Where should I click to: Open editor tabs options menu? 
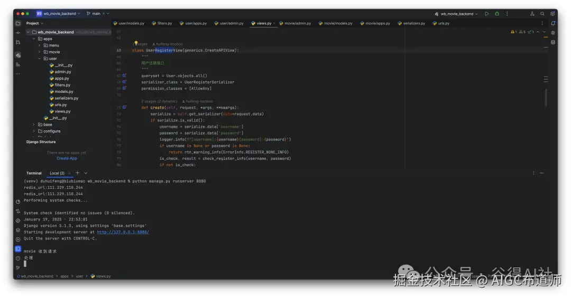coord(542,23)
